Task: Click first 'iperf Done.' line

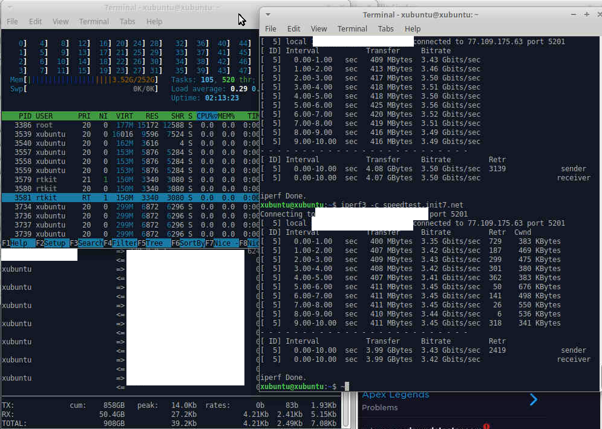Action: tap(283, 196)
